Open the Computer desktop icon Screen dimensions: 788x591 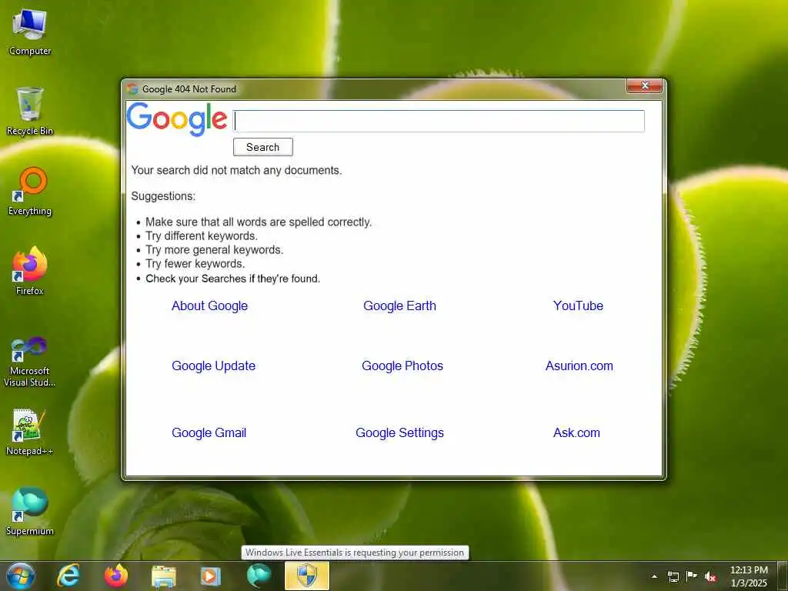click(30, 32)
